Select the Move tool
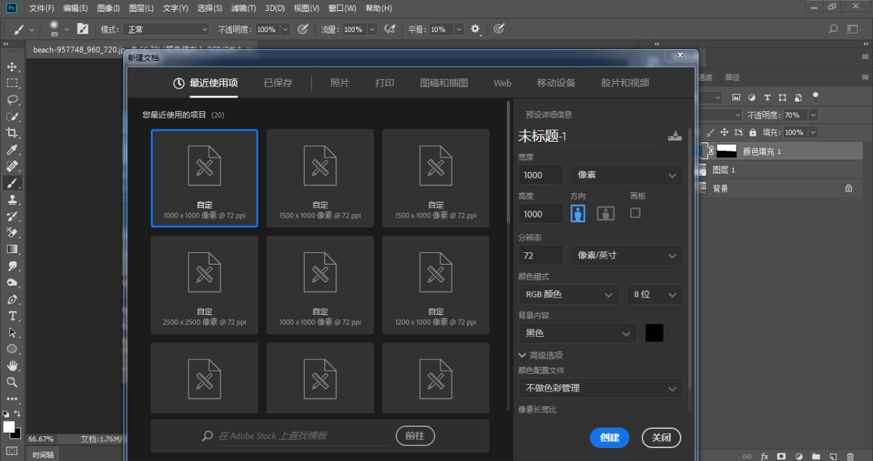 (12, 67)
